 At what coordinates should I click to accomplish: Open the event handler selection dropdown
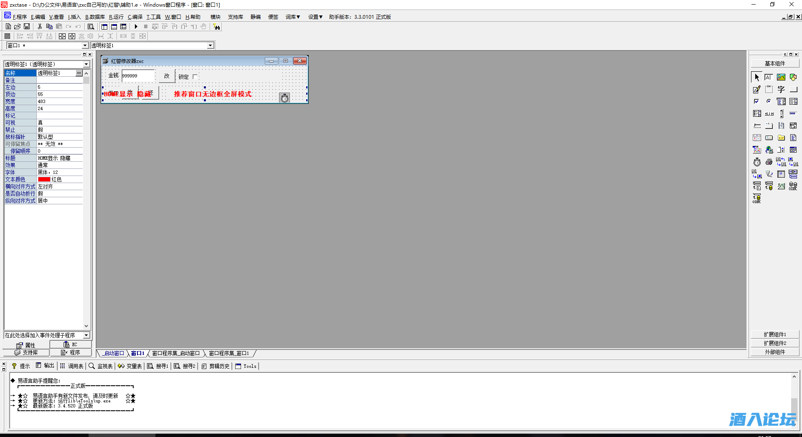86,335
